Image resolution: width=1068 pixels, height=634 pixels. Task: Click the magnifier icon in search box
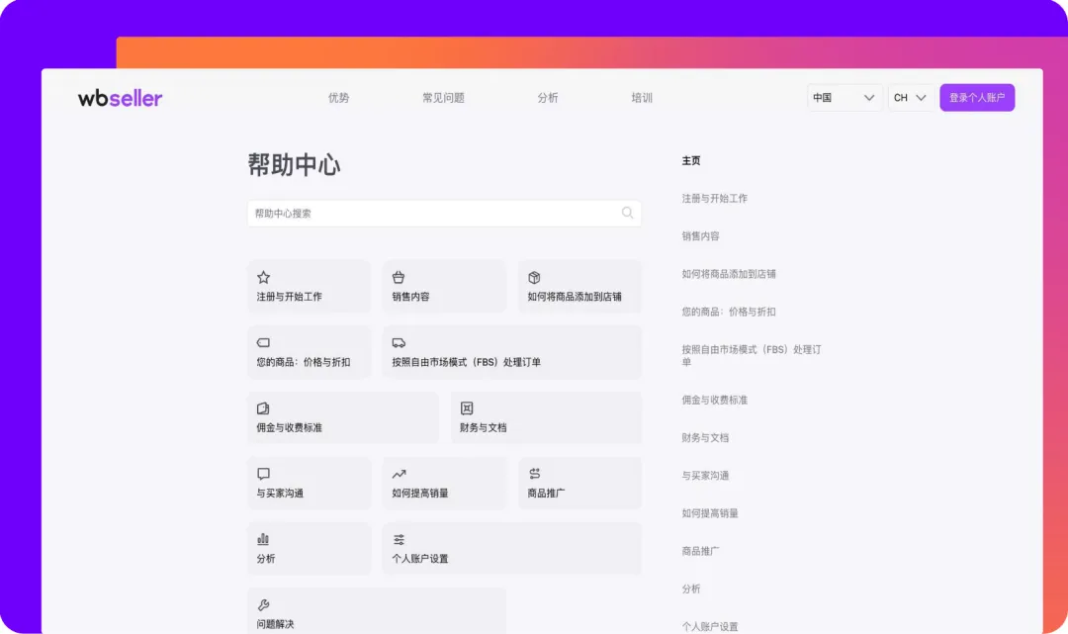coord(627,213)
